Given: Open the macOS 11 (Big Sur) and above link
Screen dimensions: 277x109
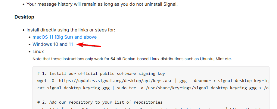Looking at the screenshot, I should (64, 37).
